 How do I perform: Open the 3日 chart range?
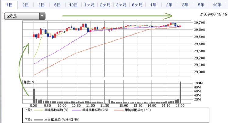tap(41, 5)
